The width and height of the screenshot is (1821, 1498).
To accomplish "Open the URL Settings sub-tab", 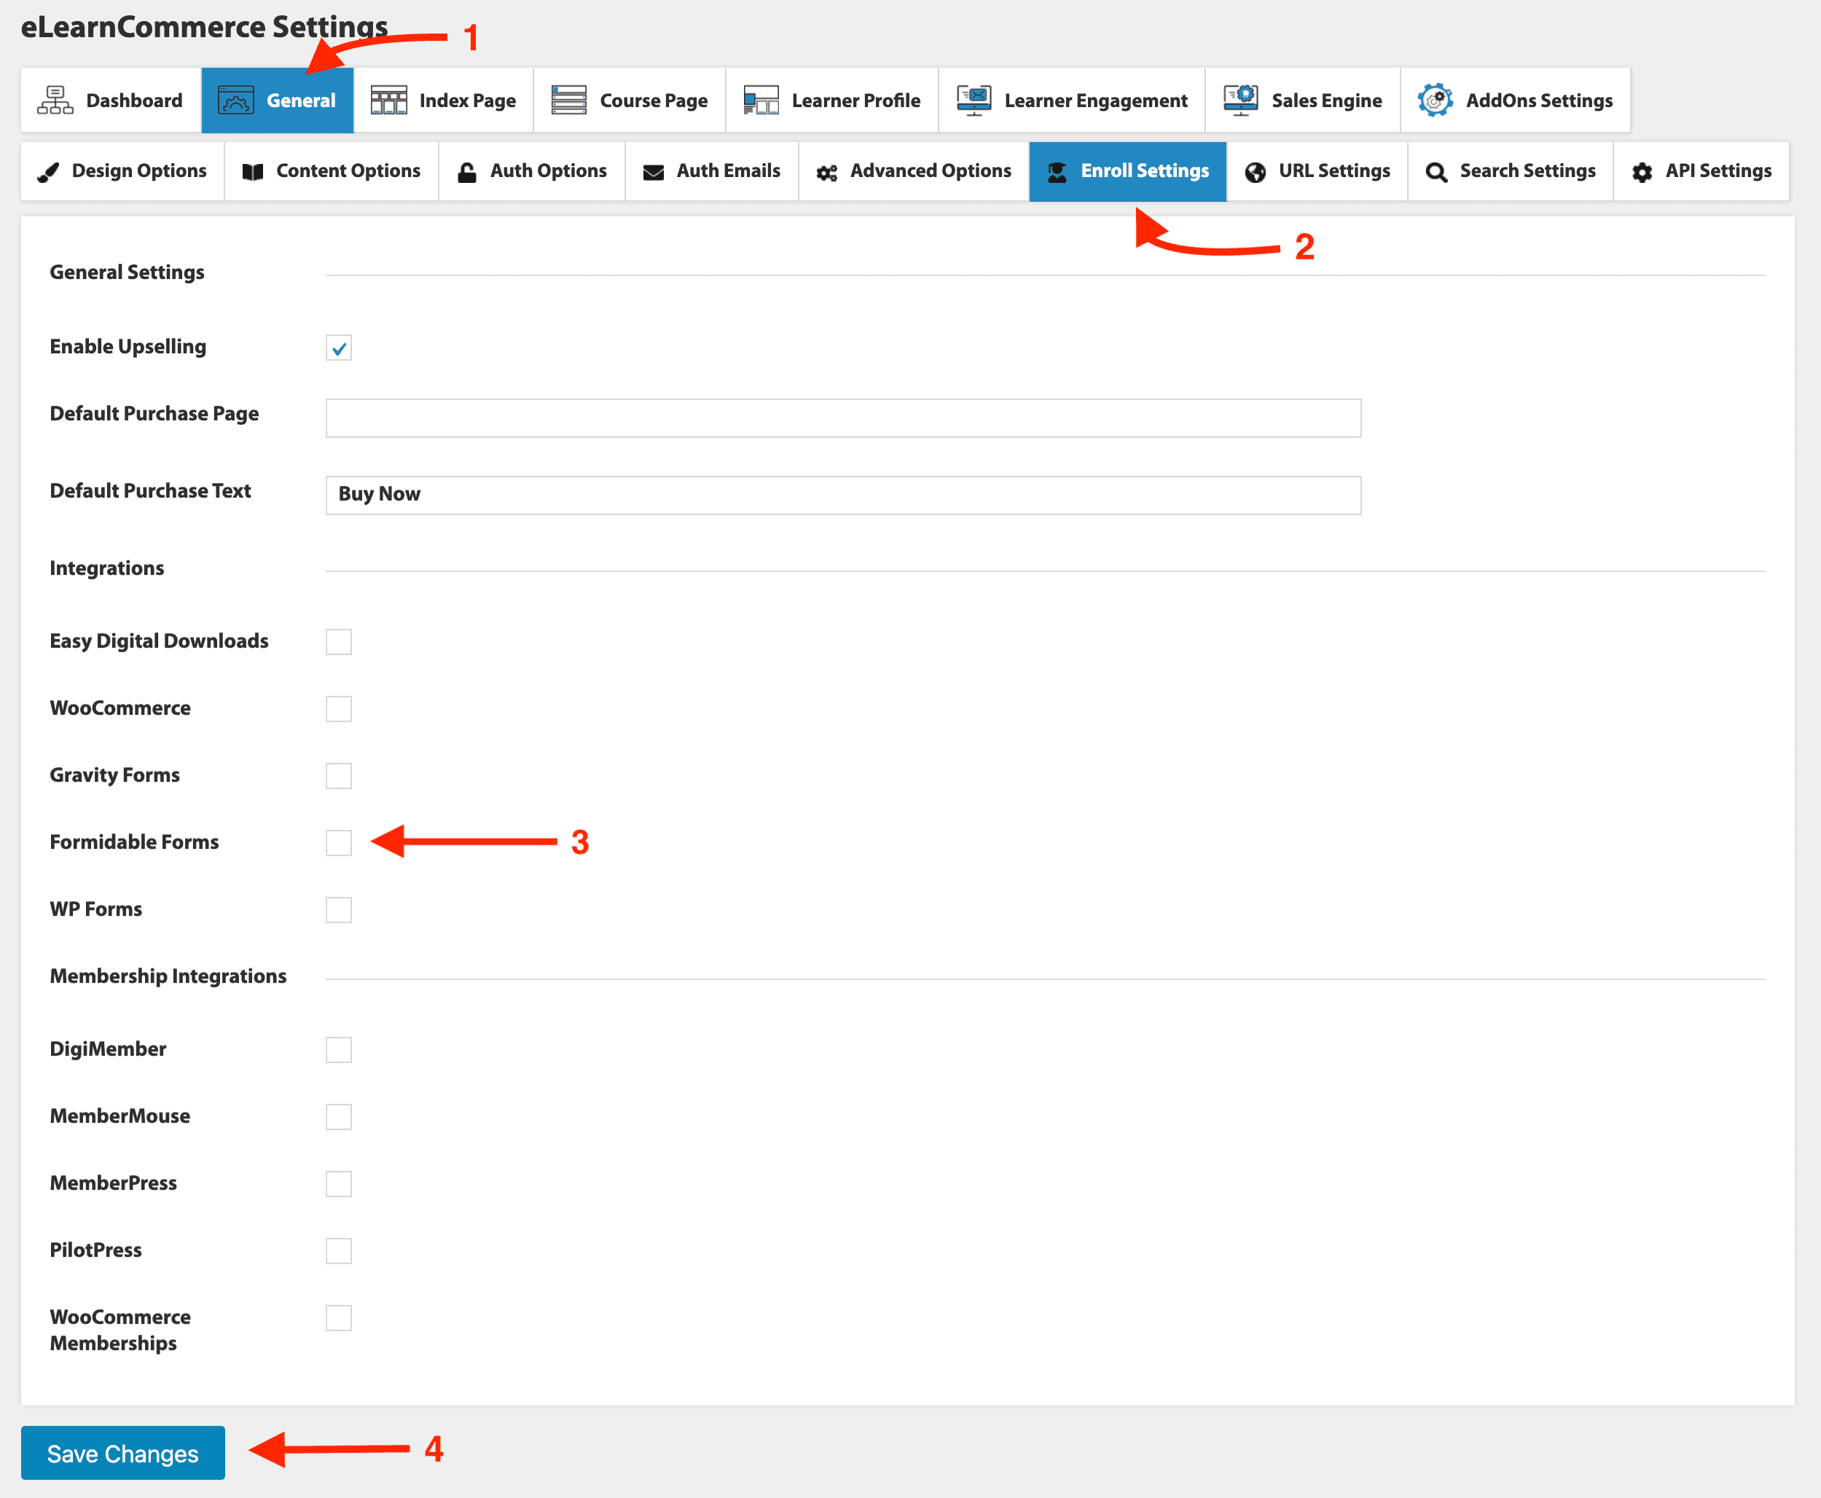I will (1318, 172).
